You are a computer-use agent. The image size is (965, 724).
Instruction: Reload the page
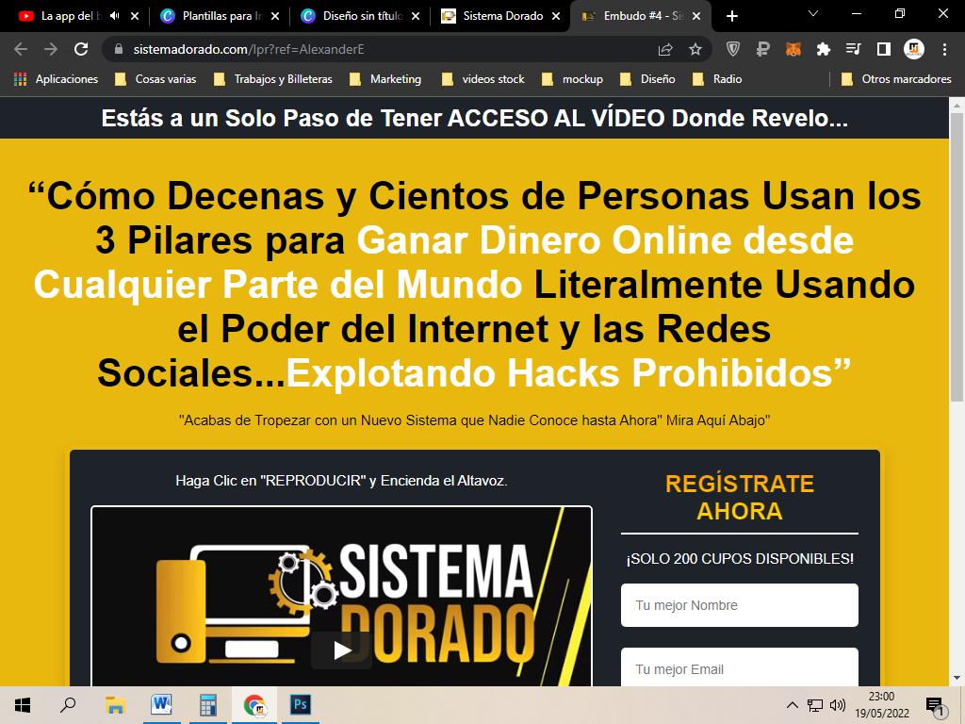click(x=81, y=49)
